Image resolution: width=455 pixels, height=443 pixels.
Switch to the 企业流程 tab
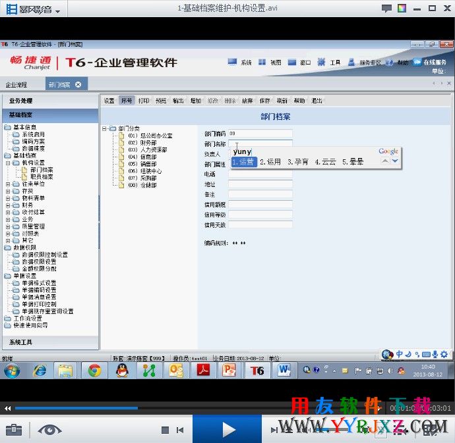click(16, 85)
